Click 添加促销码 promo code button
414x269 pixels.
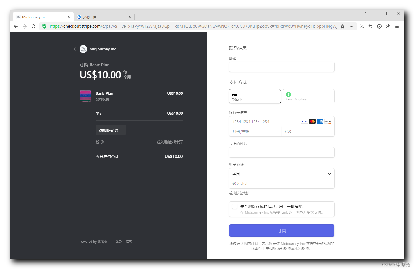pyautogui.click(x=111, y=130)
